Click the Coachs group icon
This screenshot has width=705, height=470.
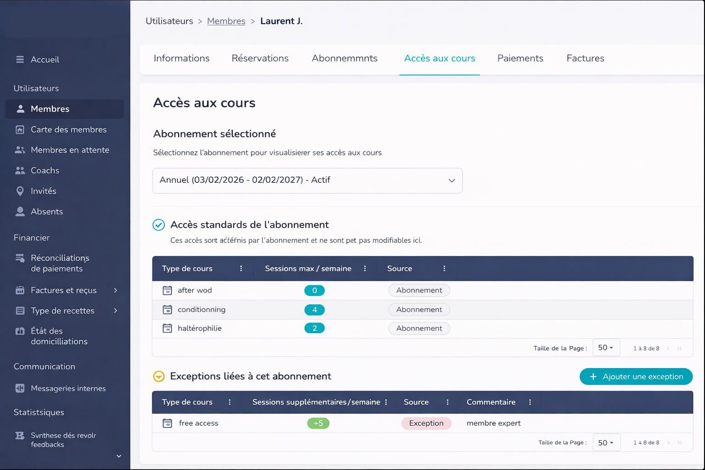coord(20,170)
